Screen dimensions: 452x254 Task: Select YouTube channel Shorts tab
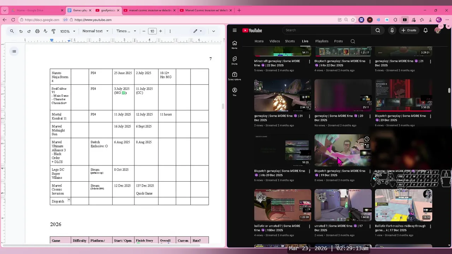point(290,41)
